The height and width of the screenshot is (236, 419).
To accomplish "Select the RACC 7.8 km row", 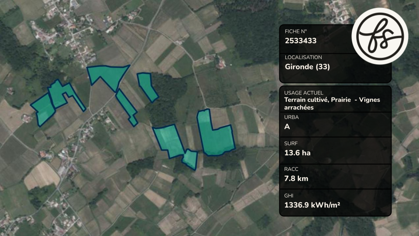I will pyautogui.click(x=335, y=176).
